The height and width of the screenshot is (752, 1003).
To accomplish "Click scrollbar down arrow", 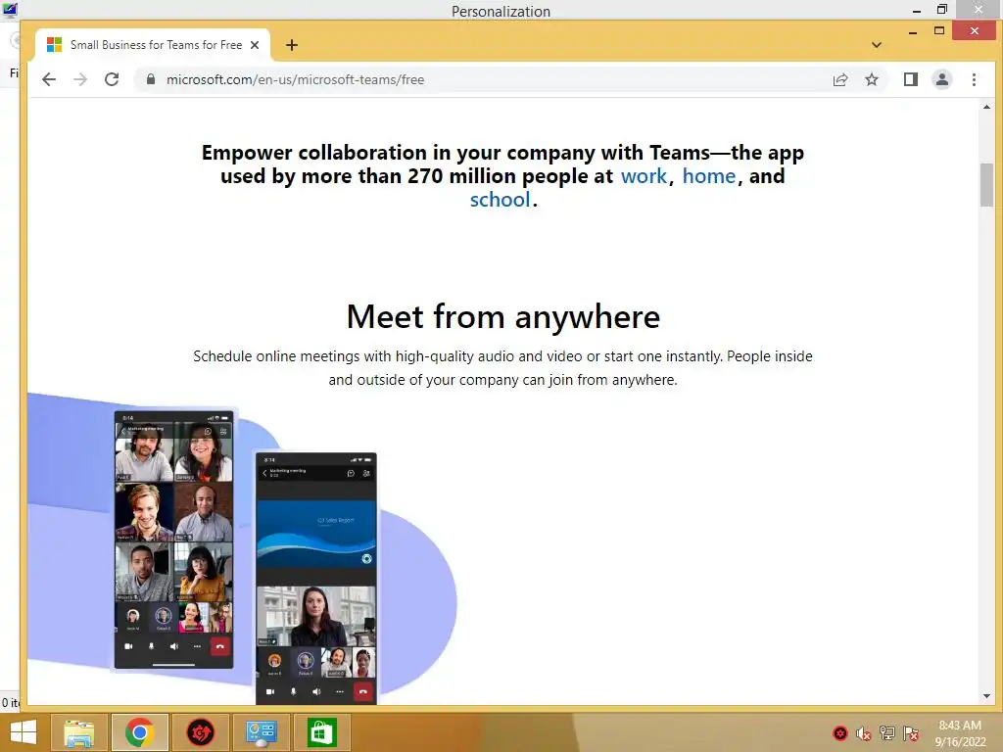I will [x=986, y=696].
